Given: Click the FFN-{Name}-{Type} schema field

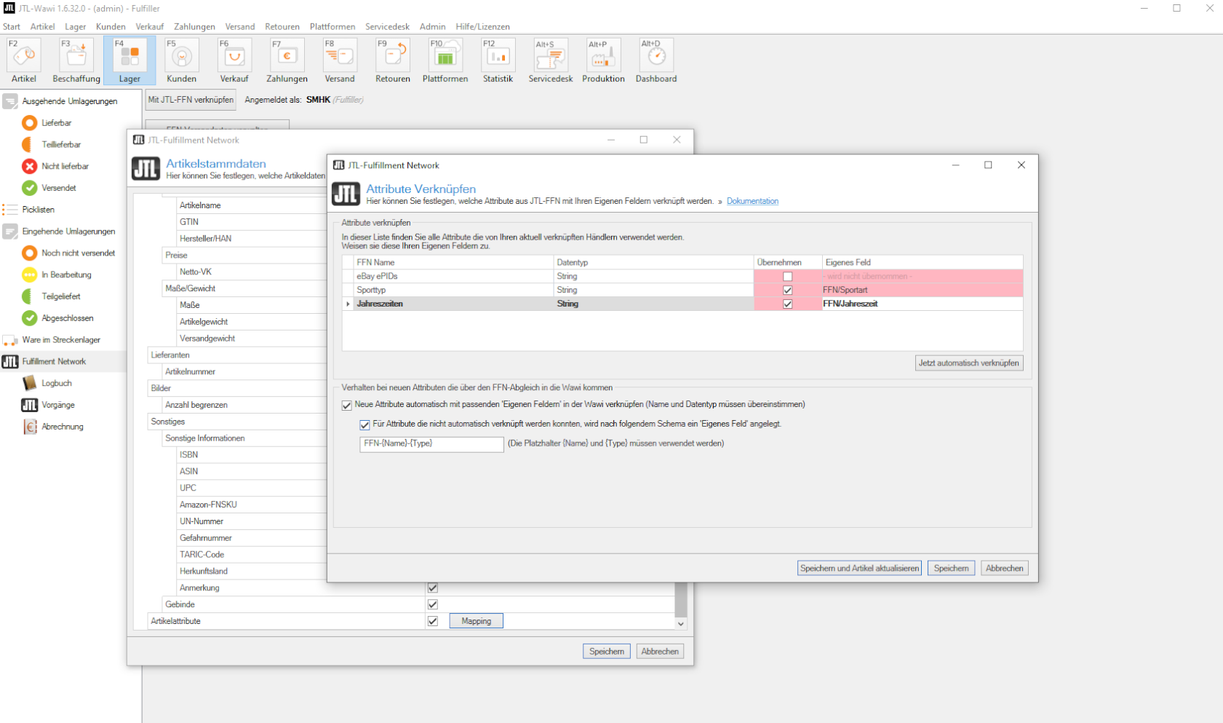Looking at the screenshot, I should tap(431, 443).
